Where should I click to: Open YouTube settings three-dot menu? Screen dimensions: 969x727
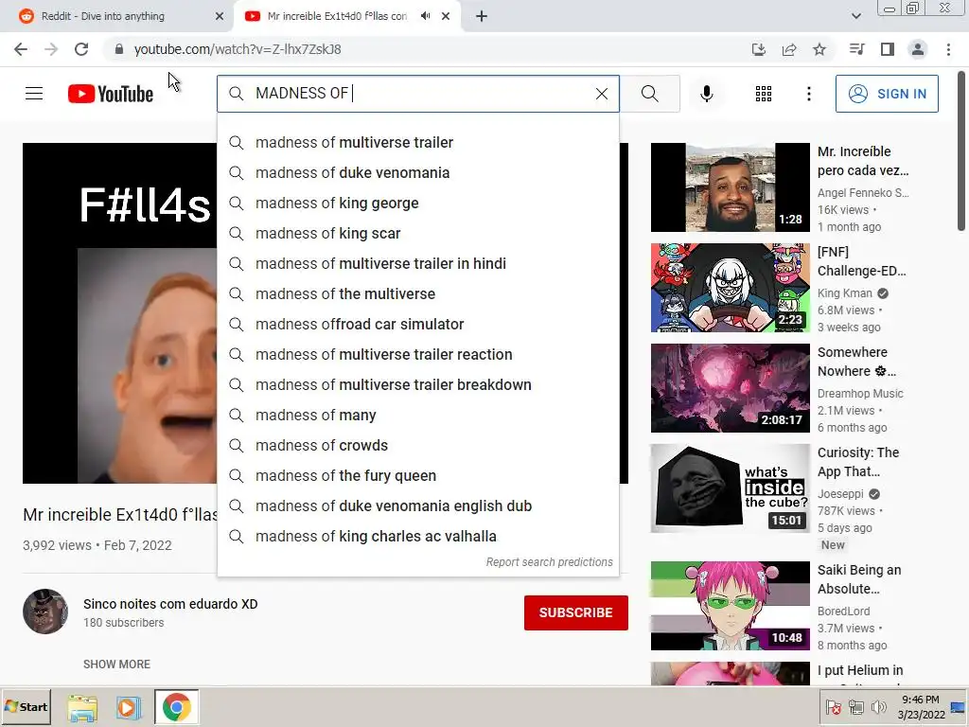pyautogui.click(x=808, y=94)
